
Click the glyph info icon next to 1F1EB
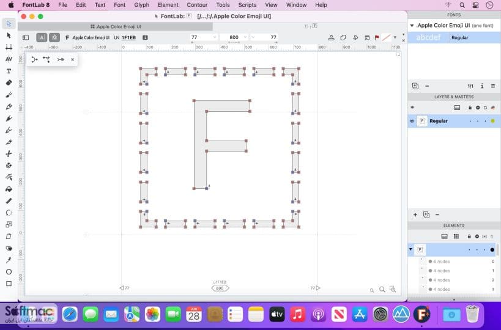click(145, 38)
